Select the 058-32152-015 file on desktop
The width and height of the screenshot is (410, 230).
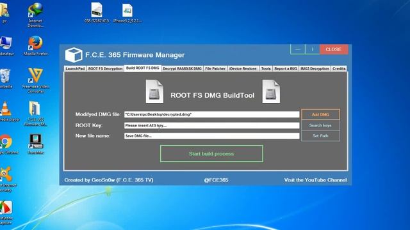click(97, 13)
